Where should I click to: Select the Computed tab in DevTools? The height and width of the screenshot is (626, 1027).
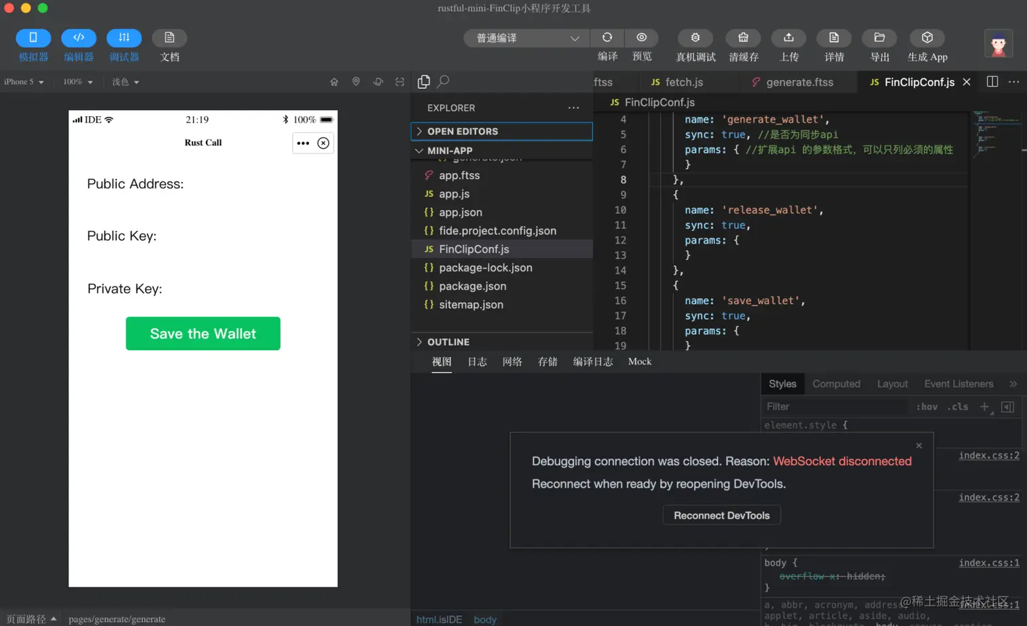pos(836,384)
